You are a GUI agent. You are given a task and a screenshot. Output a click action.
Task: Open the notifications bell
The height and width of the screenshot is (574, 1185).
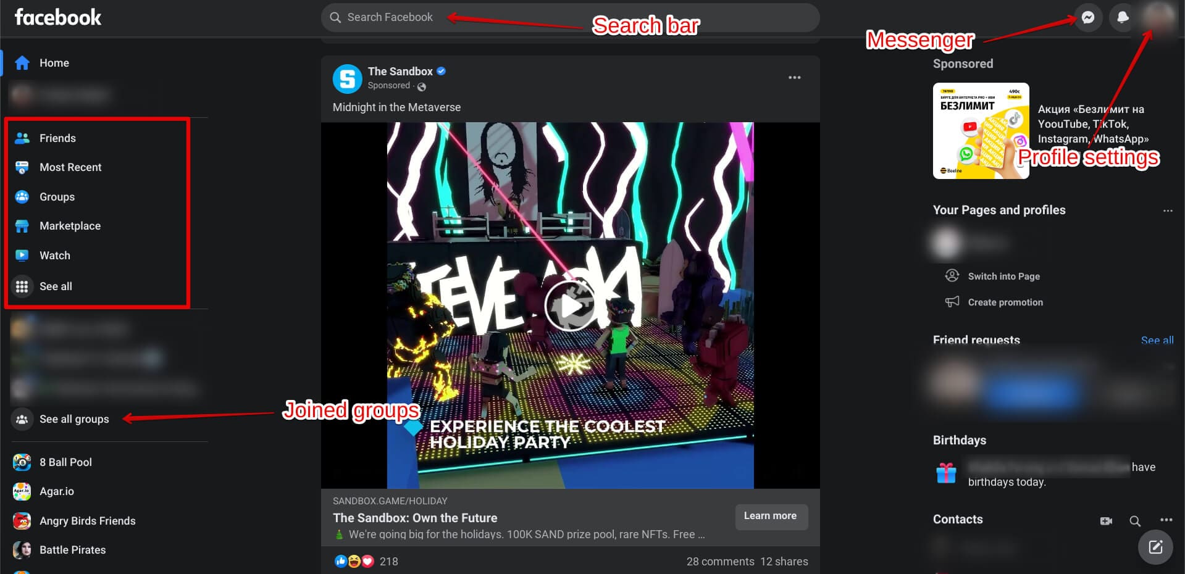[1123, 17]
